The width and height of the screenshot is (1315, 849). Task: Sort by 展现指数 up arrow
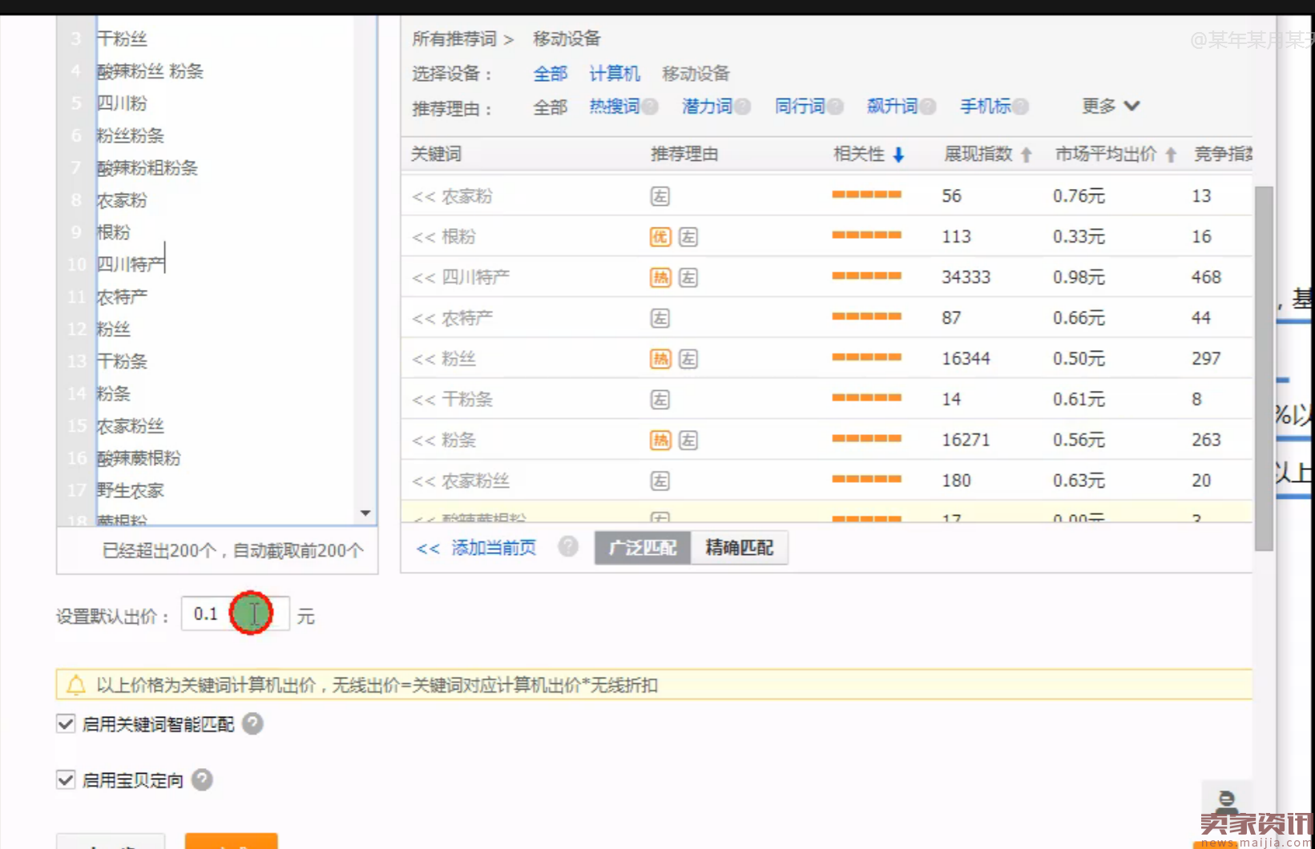click(1027, 155)
